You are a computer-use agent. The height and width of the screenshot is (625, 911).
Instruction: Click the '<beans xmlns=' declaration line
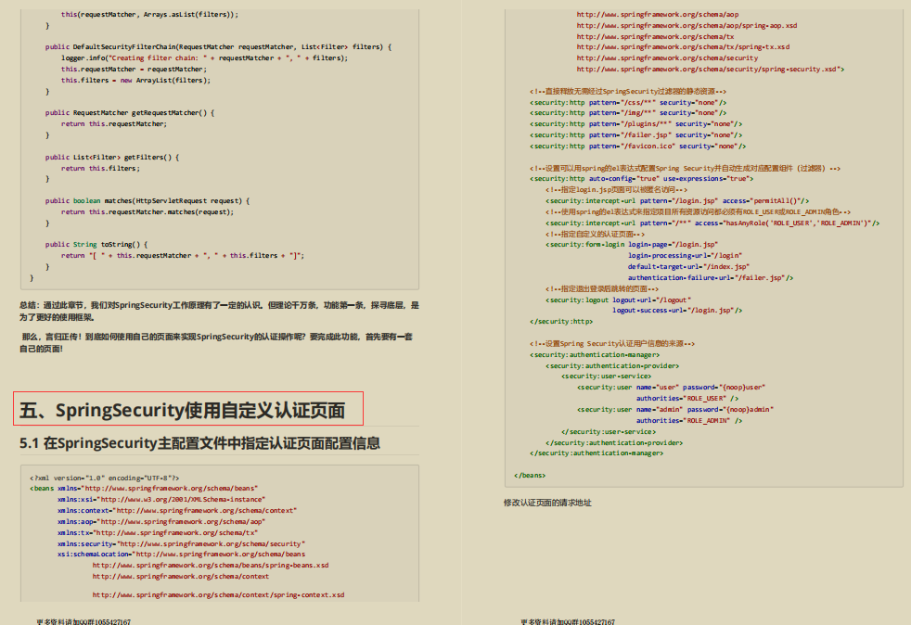(144, 489)
